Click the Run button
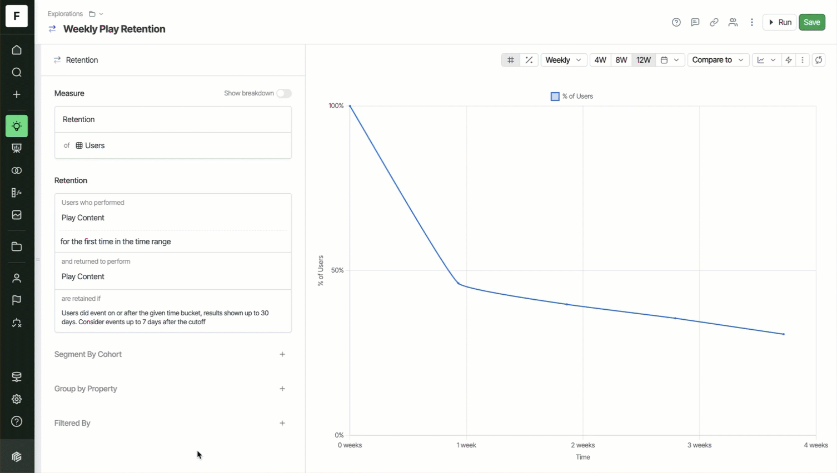Image resolution: width=837 pixels, height=473 pixels. coord(779,22)
